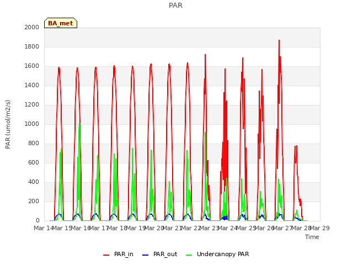Click the green Undercanopy PAR legend swatch
The image size is (353, 265).
[189, 255]
